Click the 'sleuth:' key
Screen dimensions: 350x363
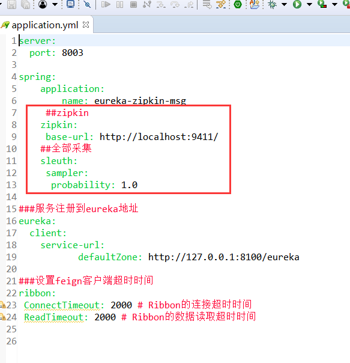click(59, 161)
